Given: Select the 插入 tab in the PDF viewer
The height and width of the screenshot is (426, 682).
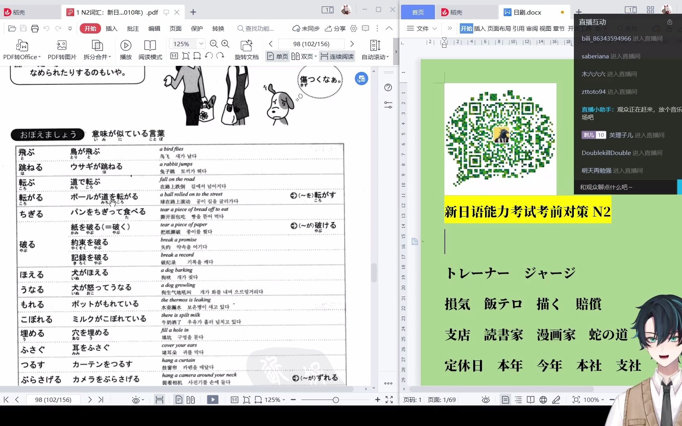Looking at the screenshot, I should pos(112,28).
